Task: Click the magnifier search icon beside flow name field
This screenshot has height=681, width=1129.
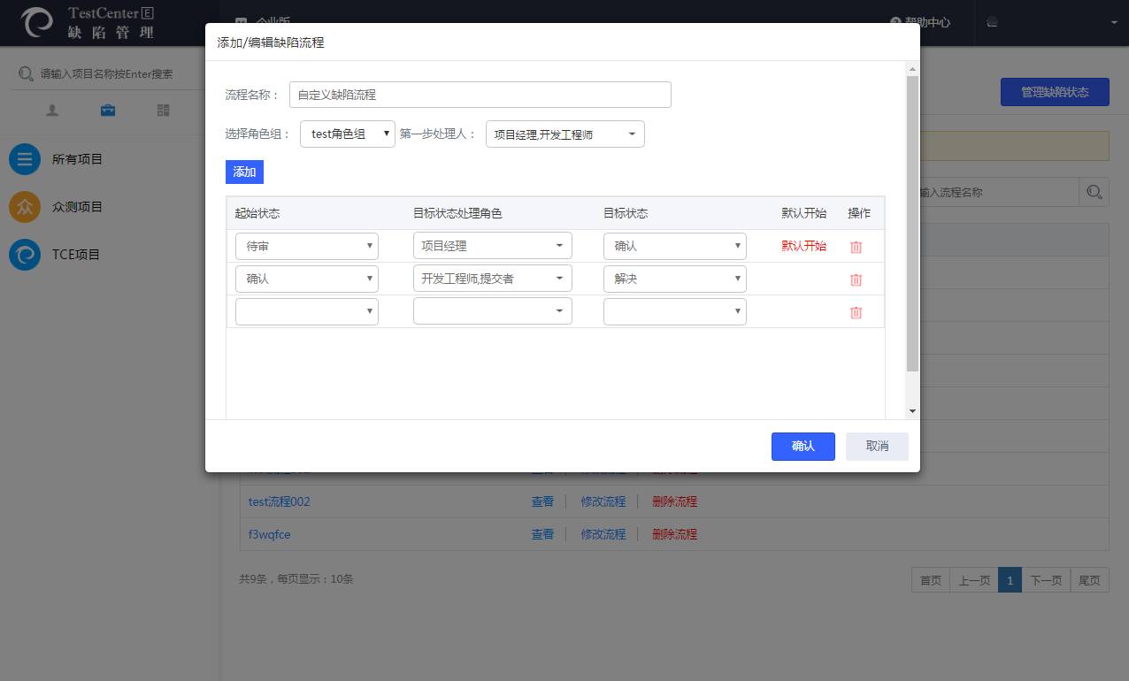Action: tap(1094, 192)
